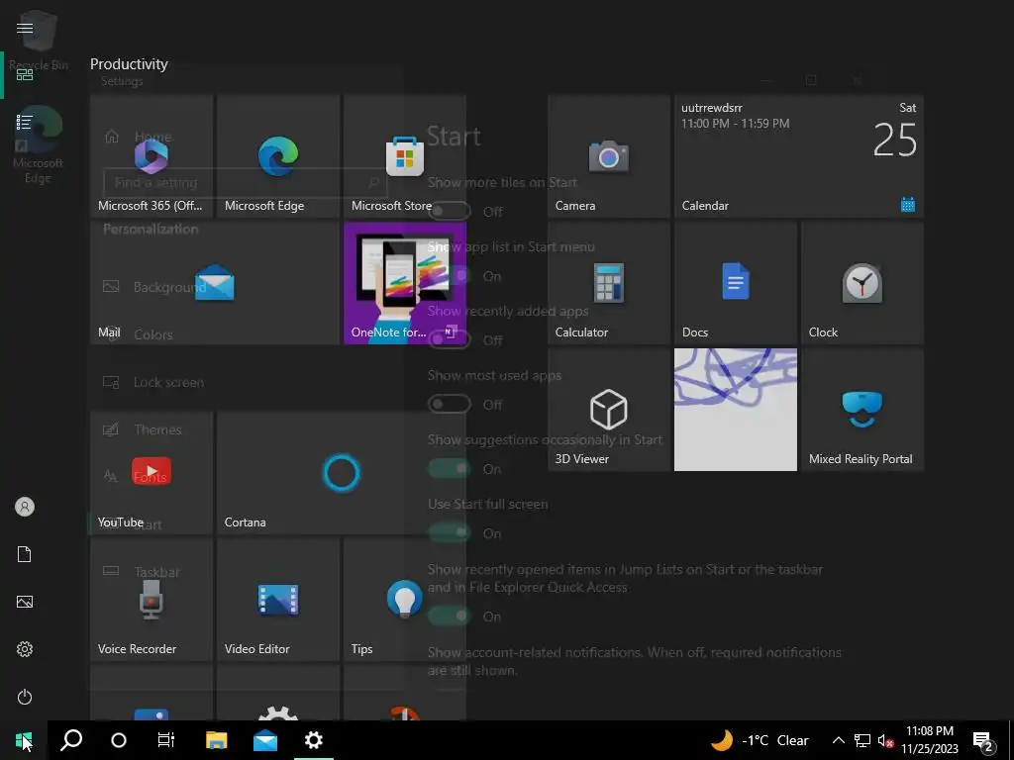Screen dimensions: 1014x760
Task: Open Pictures from Start sidebar
Action: [25, 602]
